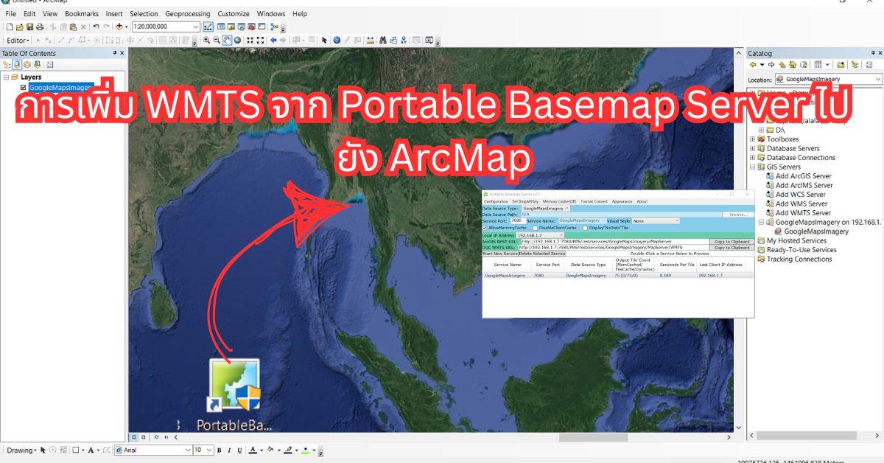
Task: List By Visibility in Table Of Contents
Action: 26,64
